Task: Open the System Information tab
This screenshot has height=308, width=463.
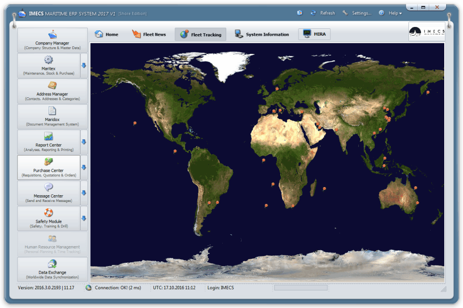Action: coord(261,34)
